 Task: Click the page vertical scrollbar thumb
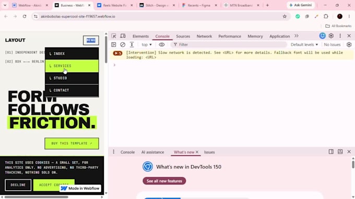pyautogui.click(x=106, y=49)
